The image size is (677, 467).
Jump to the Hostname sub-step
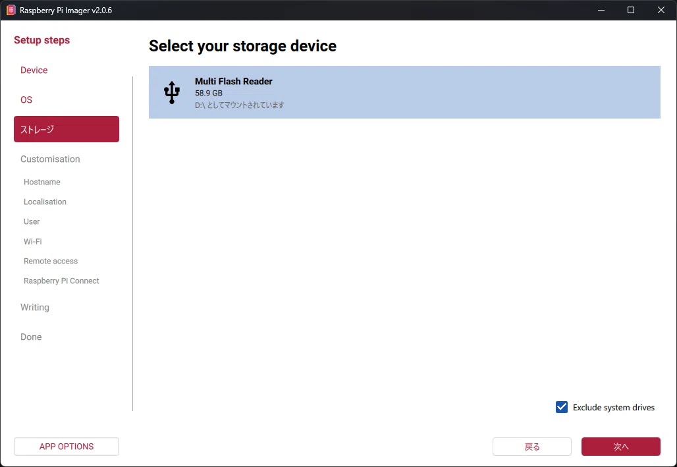point(42,182)
